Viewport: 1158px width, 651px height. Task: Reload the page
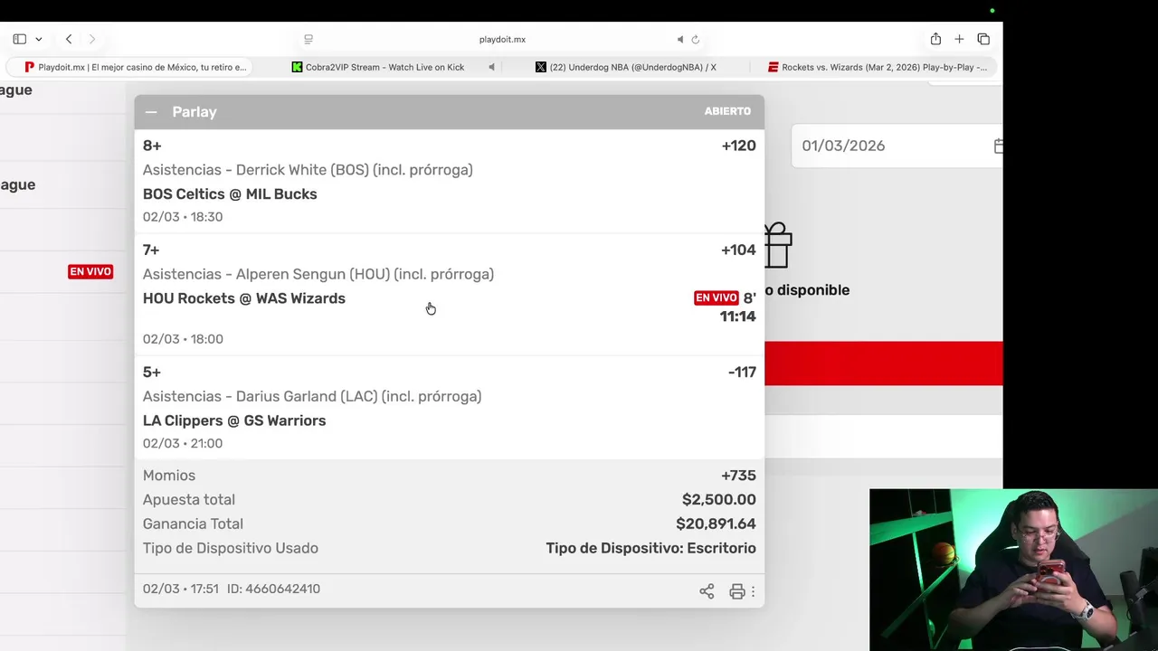click(x=696, y=39)
